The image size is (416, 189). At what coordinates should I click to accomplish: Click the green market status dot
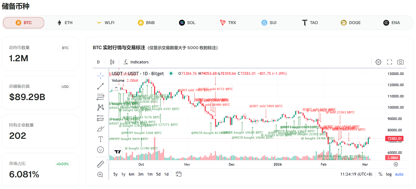171,73
